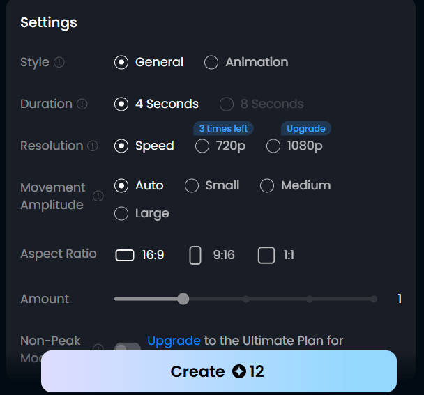Open the Upgrade to Ultimate Plan link
The image size is (424, 395).
[x=174, y=341]
